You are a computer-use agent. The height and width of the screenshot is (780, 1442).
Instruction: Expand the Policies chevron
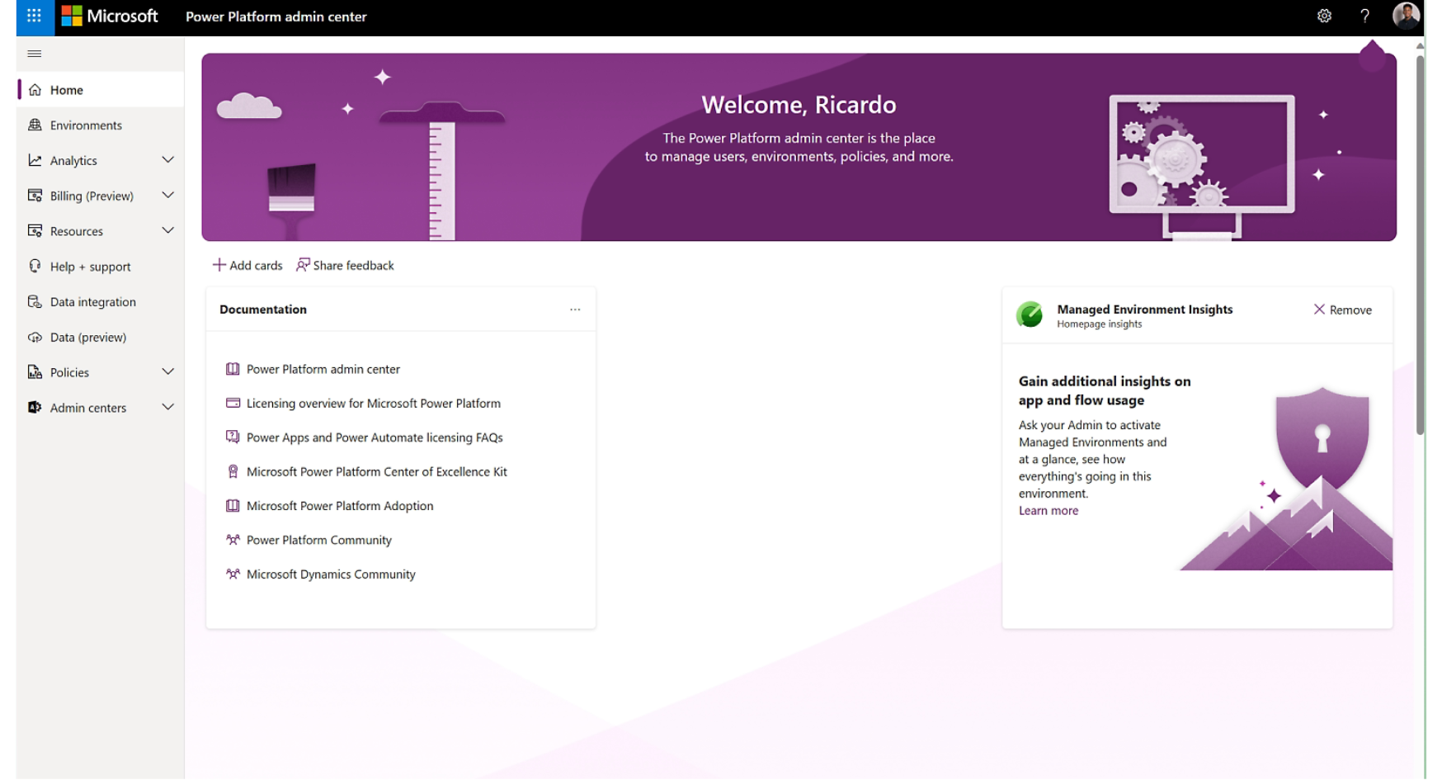(168, 371)
